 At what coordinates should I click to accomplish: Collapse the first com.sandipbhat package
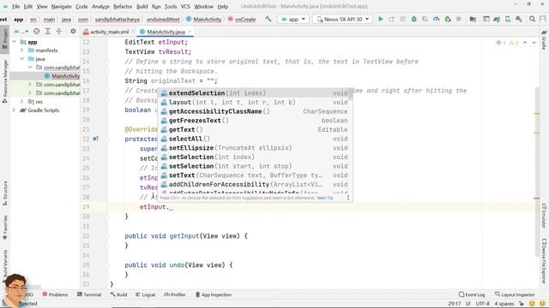point(30,67)
